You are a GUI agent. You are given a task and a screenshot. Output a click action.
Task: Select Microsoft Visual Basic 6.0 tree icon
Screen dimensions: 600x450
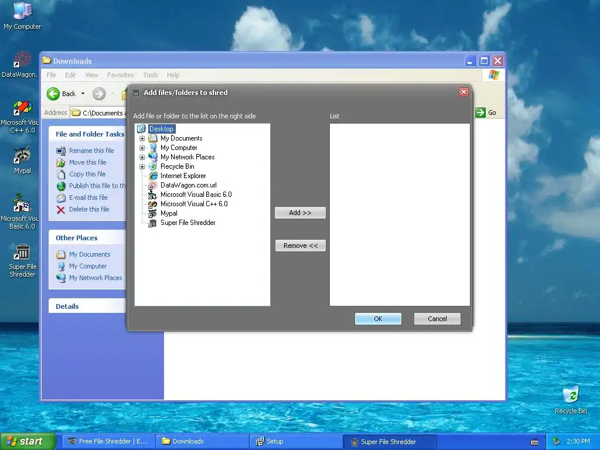[153, 195]
